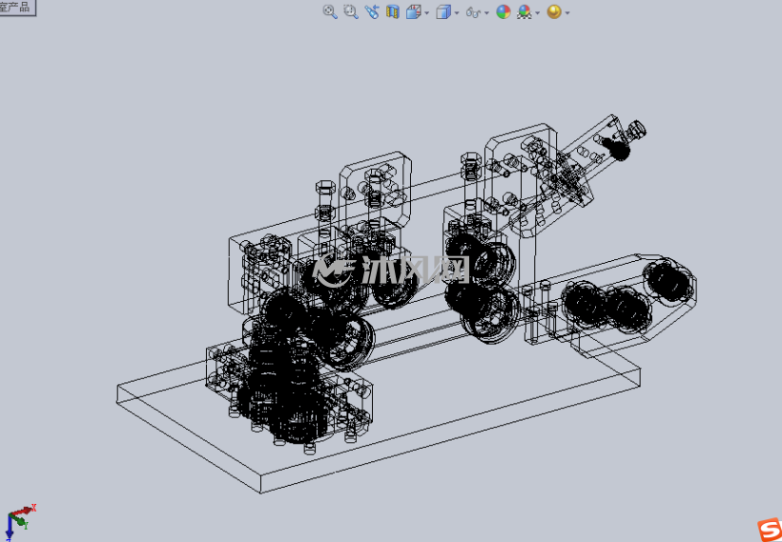Viewport: 782px width, 542px height.
Task: Click the Display Style box icon
Action: coord(443,12)
